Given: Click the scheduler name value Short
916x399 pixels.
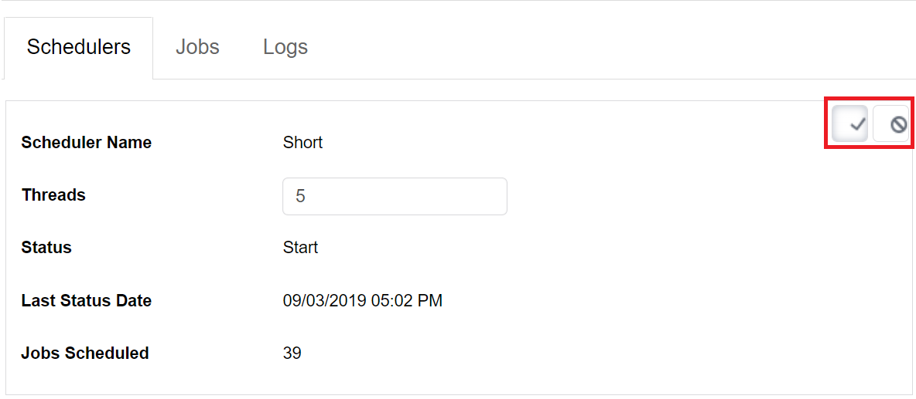Looking at the screenshot, I should (x=302, y=142).
